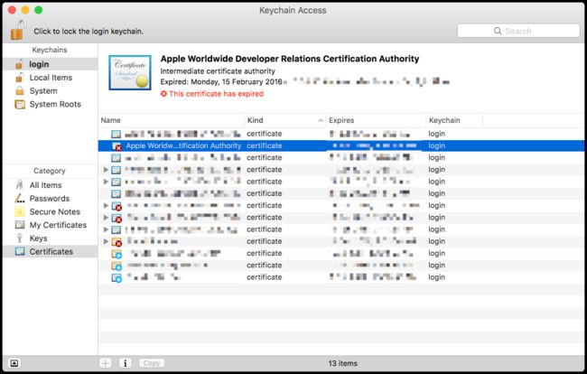Click the search magnifier icon
The height and width of the screenshot is (374, 587).
(x=498, y=31)
